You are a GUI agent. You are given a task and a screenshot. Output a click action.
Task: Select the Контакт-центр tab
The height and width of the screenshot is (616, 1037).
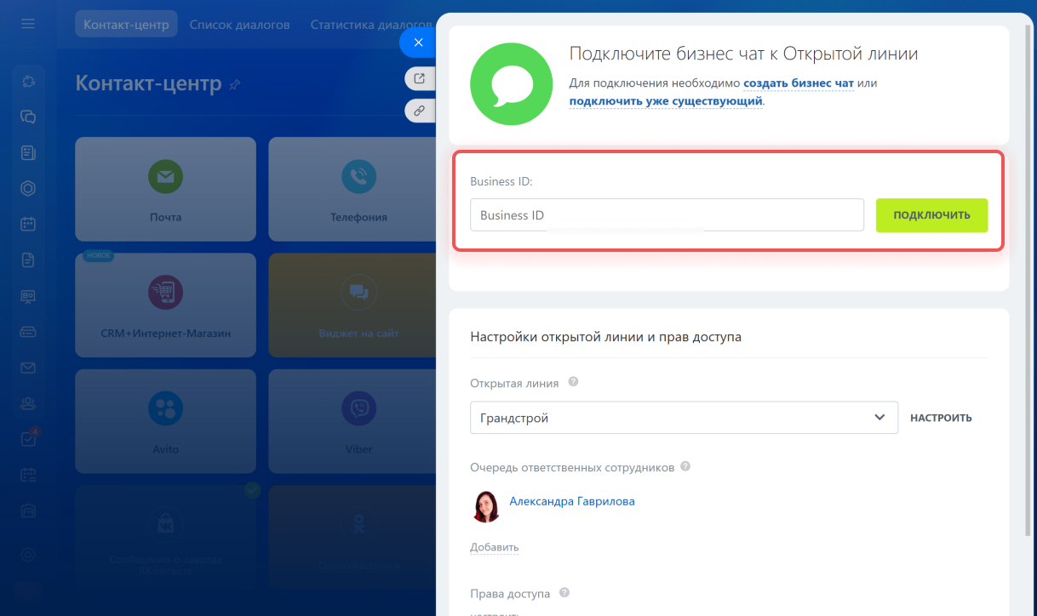(126, 25)
